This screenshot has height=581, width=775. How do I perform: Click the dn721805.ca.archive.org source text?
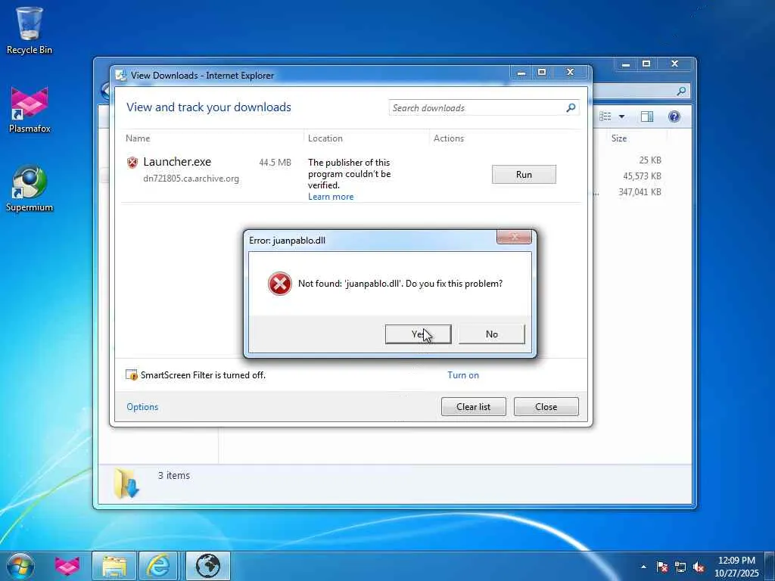coord(191,179)
